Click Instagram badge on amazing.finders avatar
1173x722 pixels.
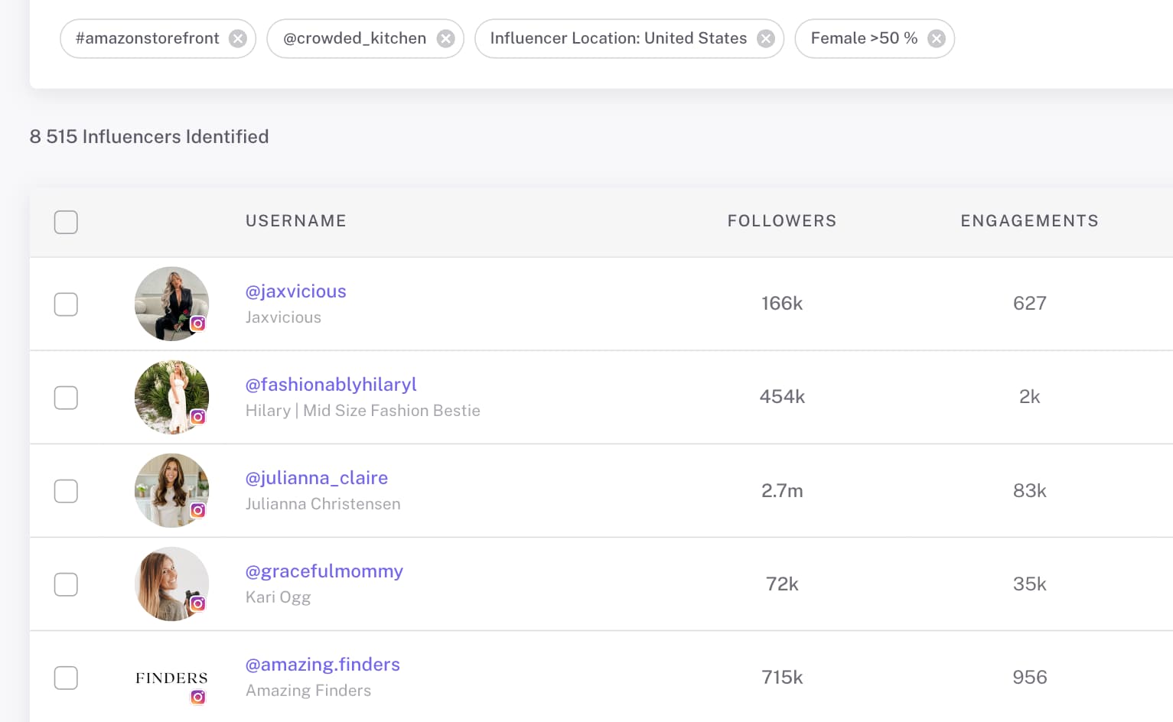[x=198, y=697]
